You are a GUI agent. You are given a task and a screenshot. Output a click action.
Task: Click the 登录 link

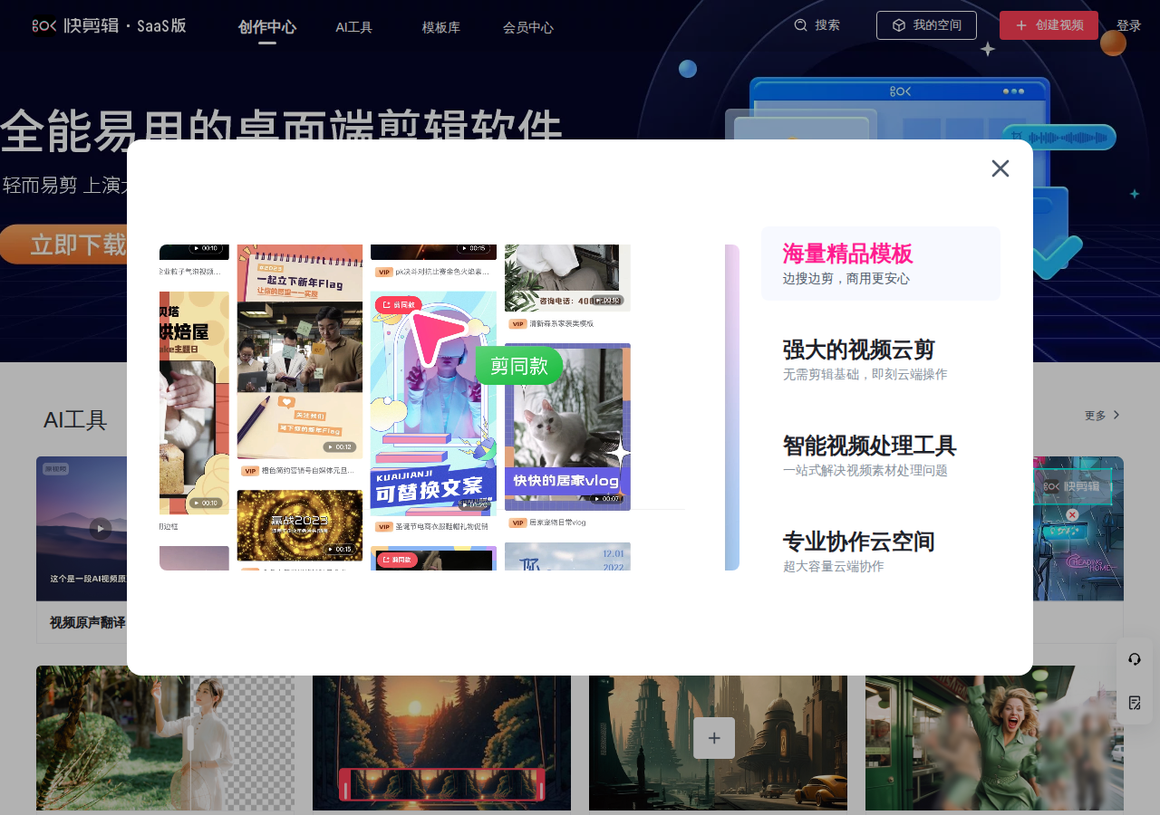[x=1128, y=25]
